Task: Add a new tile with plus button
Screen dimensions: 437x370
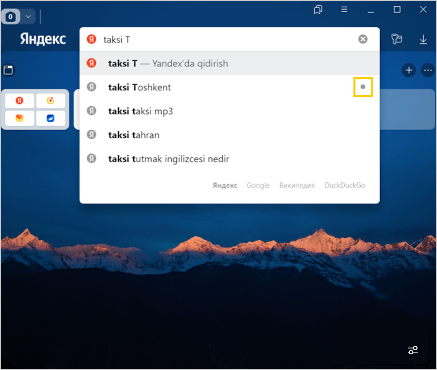Action: pyautogui.click(x=409, y=70)
